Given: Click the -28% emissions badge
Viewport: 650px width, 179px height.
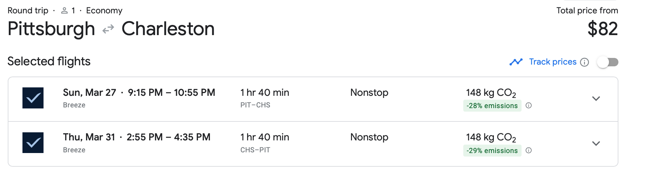Looking at the screenshot, I should click(492, 106).
